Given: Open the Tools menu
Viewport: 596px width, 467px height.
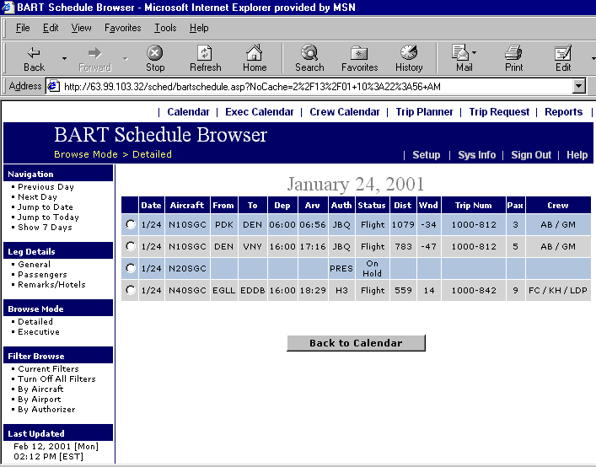Looking at the screenshot, I should click(165, 28).
